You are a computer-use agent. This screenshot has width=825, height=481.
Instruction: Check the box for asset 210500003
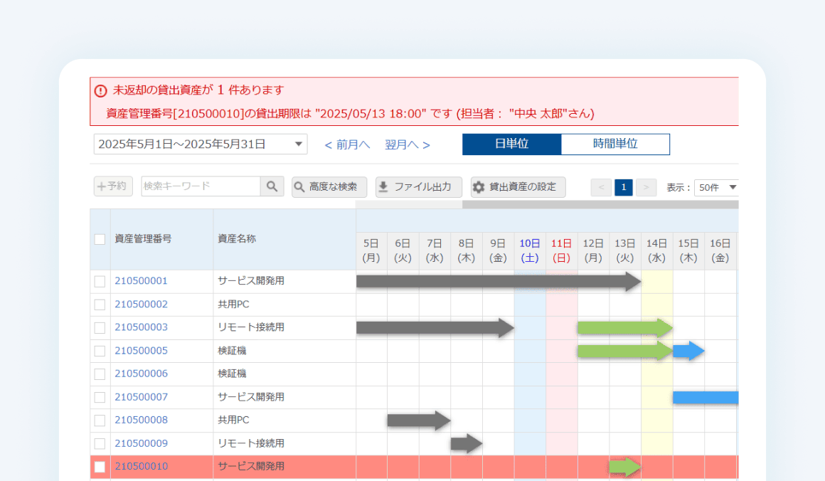point(100,328)
